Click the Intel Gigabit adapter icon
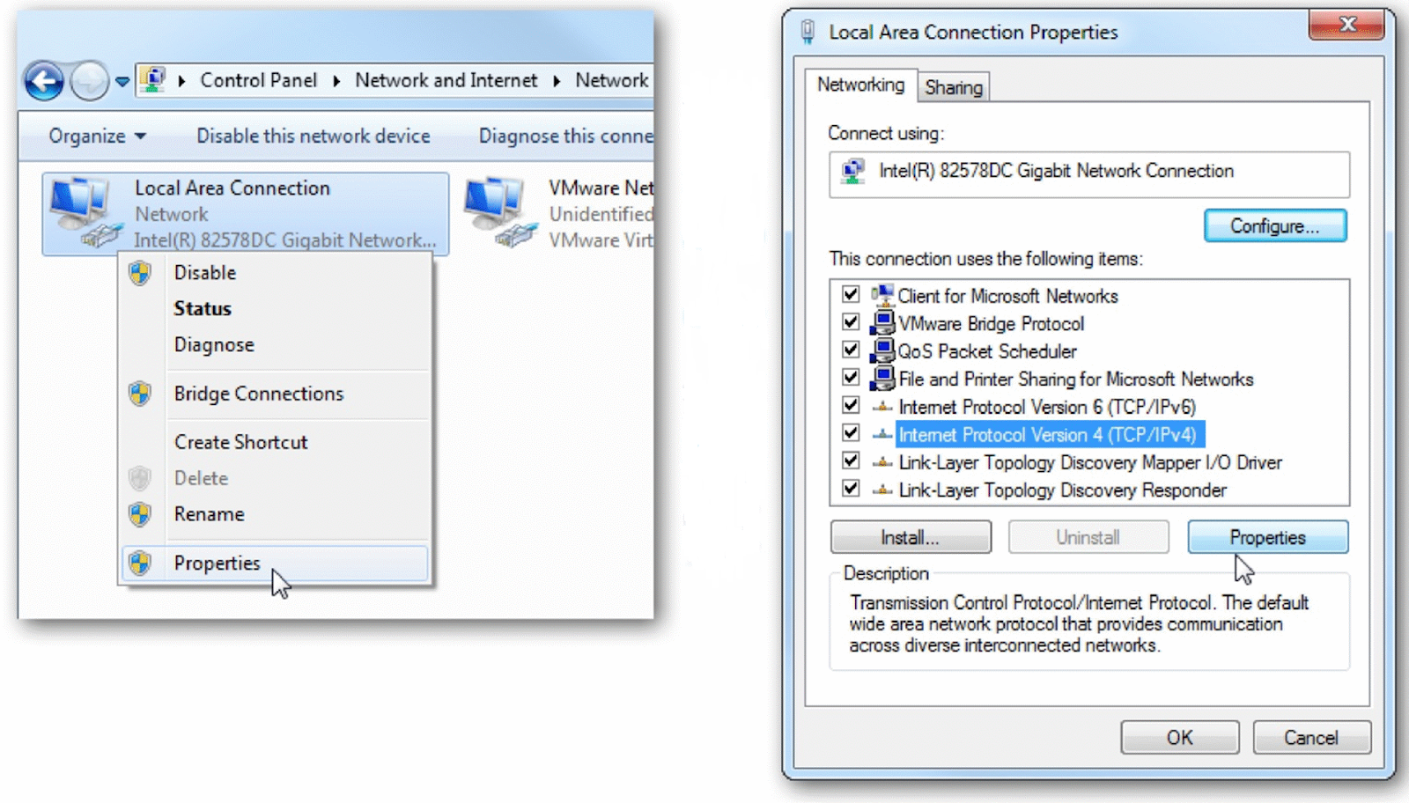Screen dimensions: 1409x803 coord(853,172)
